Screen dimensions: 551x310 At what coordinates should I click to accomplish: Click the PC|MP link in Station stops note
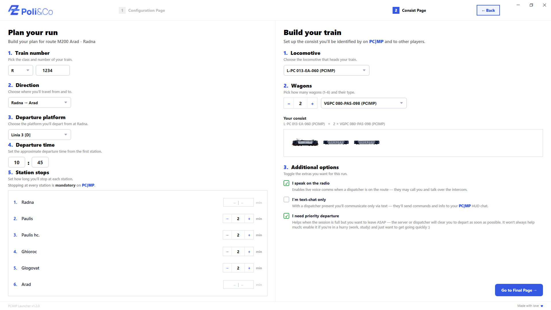click(88, 185)
